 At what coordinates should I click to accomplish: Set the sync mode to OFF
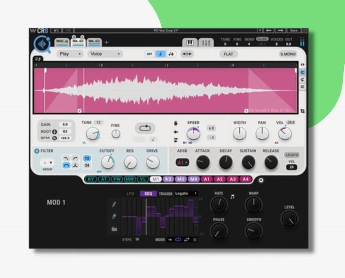(149, 54)
